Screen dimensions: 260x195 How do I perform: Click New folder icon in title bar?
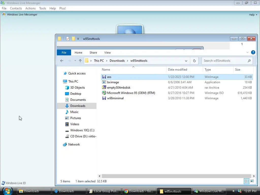pos(73,39)
